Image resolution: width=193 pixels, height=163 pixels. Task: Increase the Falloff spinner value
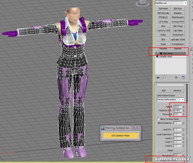click(183, 106)
